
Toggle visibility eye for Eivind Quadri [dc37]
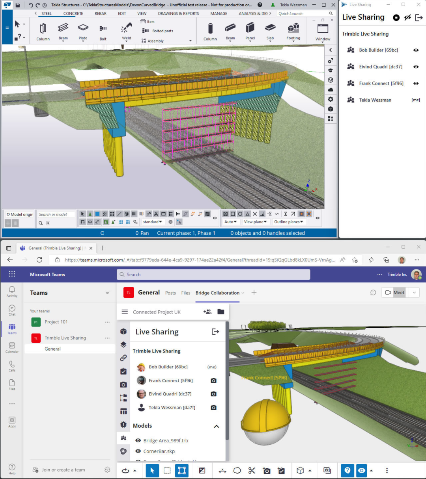point(416,67)
